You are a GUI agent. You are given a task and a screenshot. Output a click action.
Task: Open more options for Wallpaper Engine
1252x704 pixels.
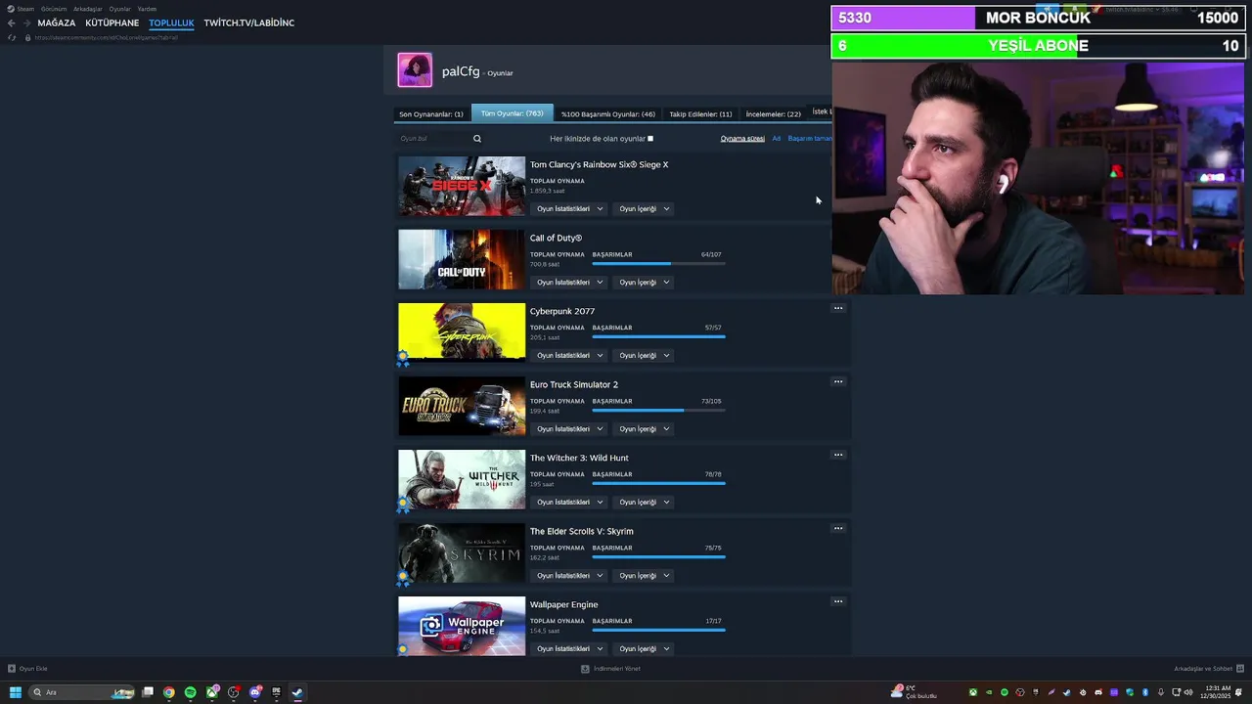(x=838, y=601)
